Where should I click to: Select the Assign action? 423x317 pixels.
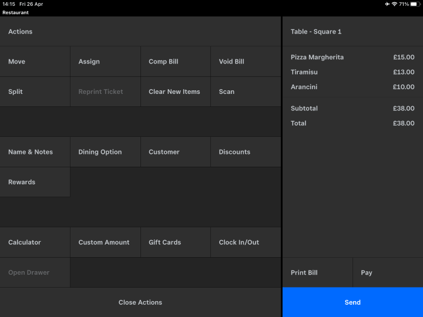pyautogui.click(x=105, y=62)
